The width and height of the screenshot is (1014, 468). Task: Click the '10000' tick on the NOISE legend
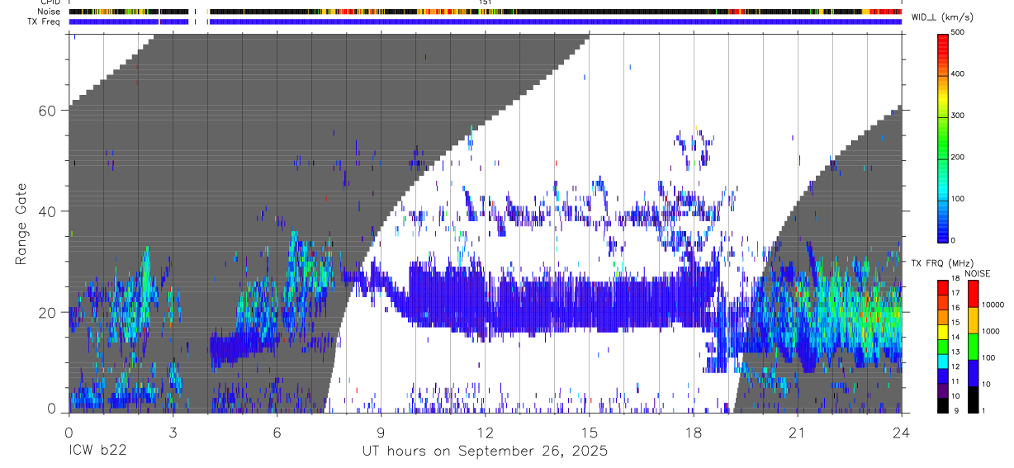click(992, 305)
